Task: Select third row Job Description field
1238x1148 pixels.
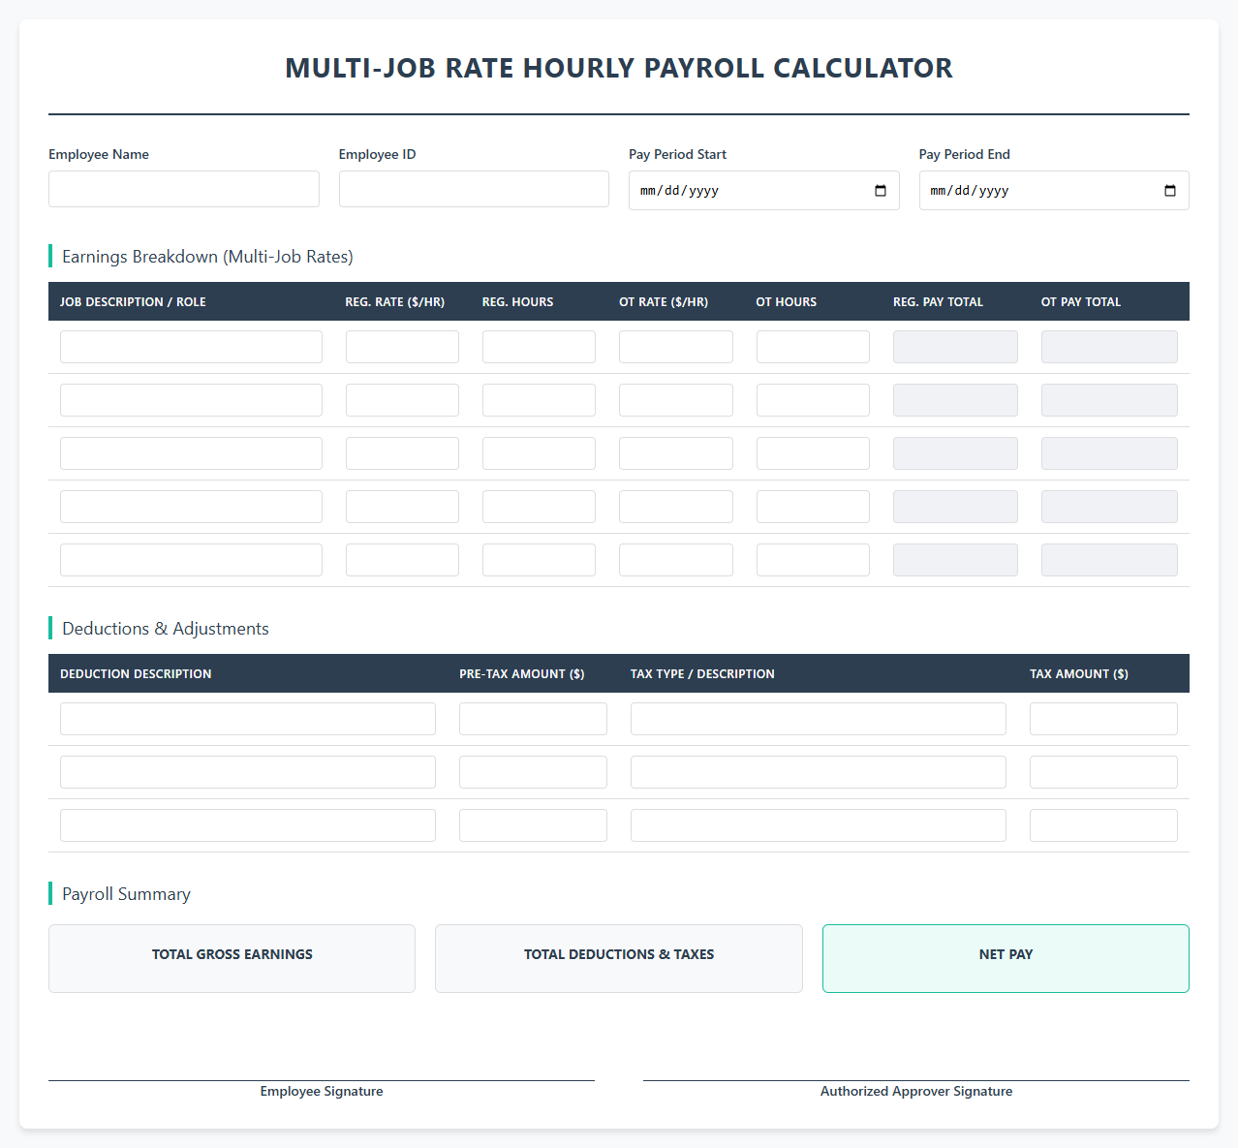Action: pos(191,453)
